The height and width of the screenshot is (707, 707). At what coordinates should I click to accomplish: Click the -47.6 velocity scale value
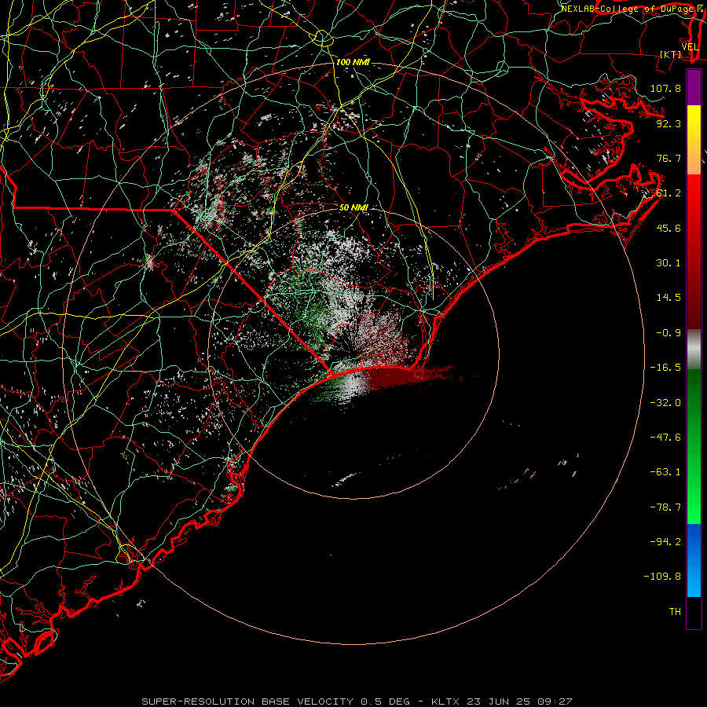tap(665, 438)
